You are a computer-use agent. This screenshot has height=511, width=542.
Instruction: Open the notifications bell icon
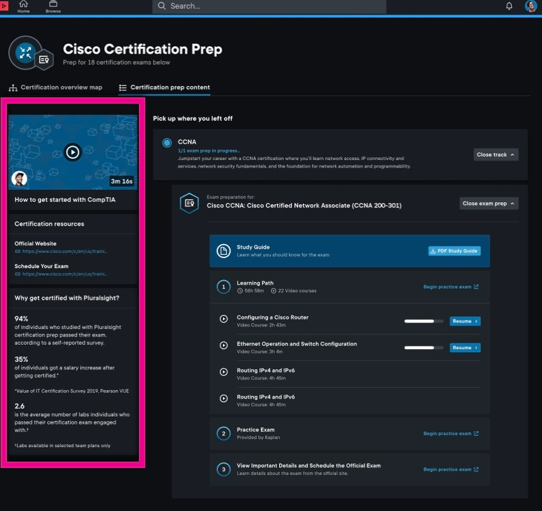(x=509, y=6)
